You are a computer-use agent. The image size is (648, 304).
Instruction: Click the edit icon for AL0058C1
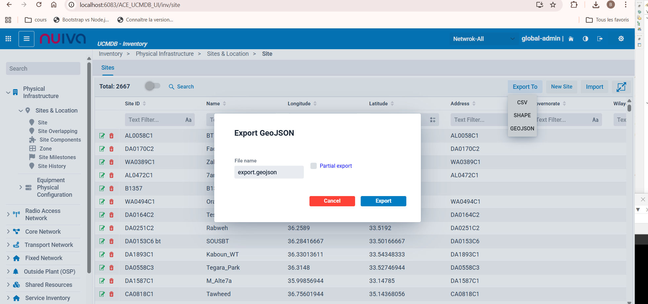point(102,136)
